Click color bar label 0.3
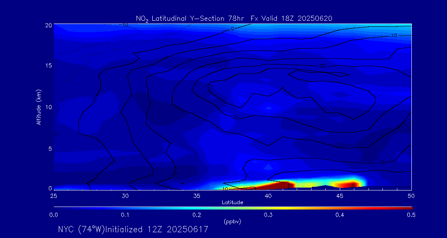Screen dimensions: 447x238 coord(268,215)
